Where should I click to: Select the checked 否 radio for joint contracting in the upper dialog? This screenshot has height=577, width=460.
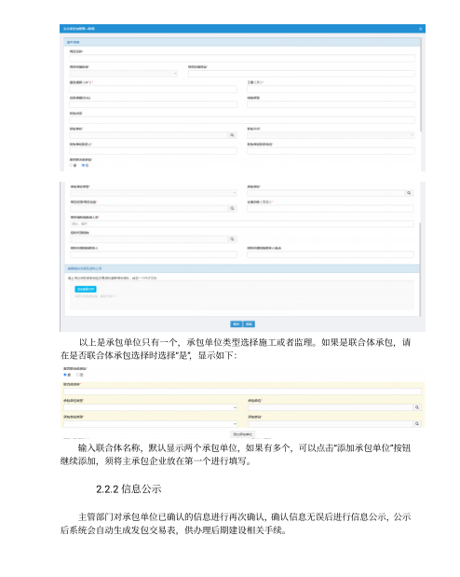[83, 166]
